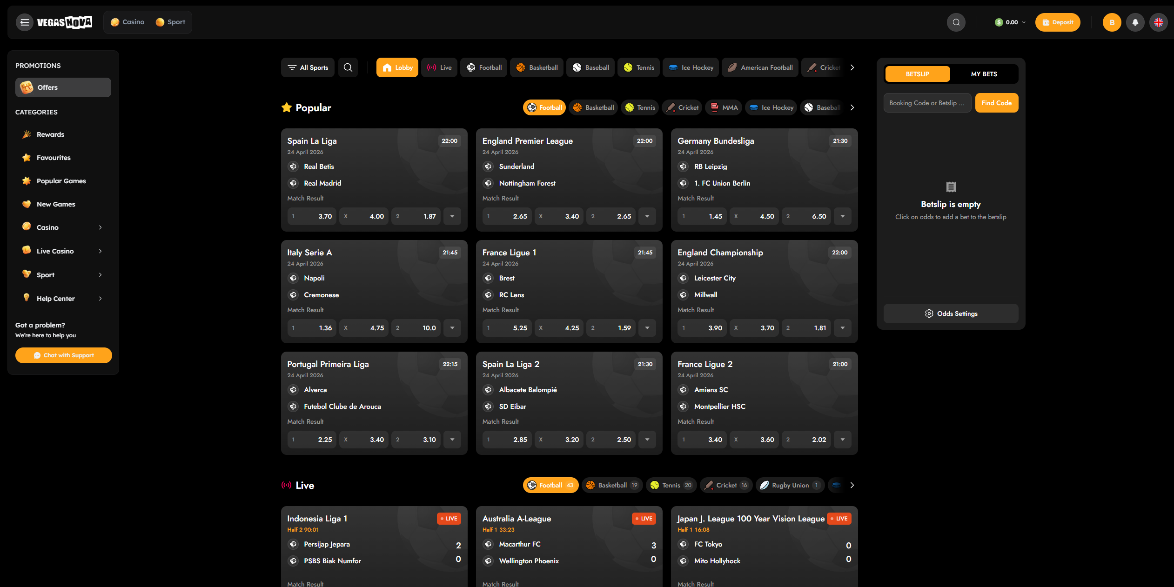Open the Rewards category in the sidebar

click(50, 134)
